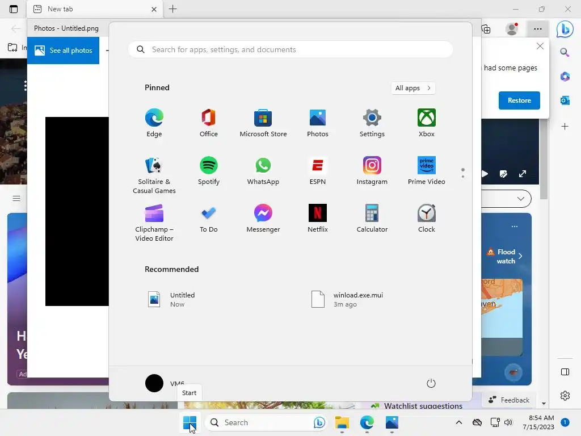
Task: Launch the To Do app
Action: [209, 219]
